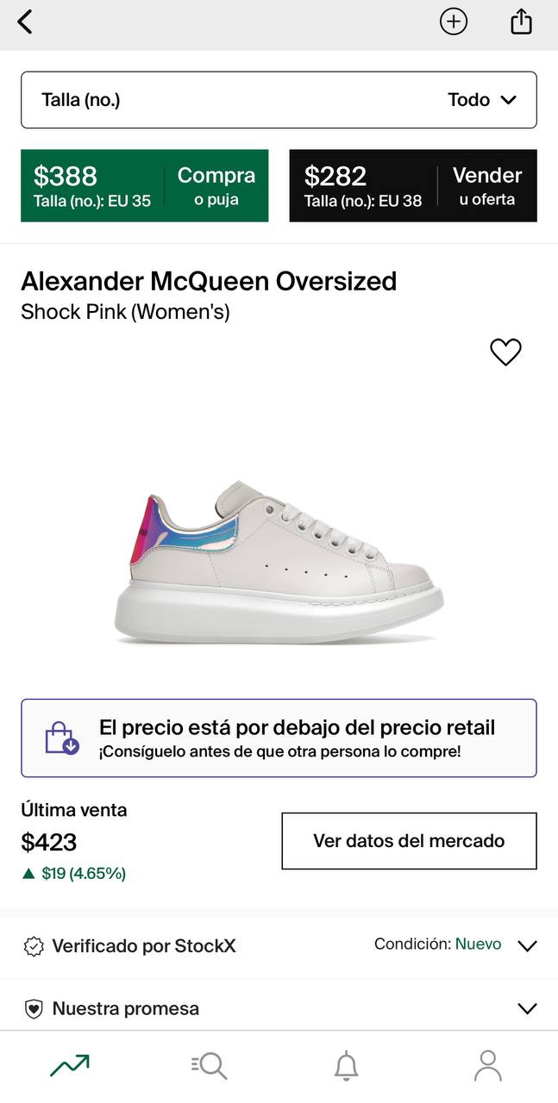Tap the black $282 Vender u oferta button
This screenshot has height=1103, width=558.
click(x=413, y=186)
